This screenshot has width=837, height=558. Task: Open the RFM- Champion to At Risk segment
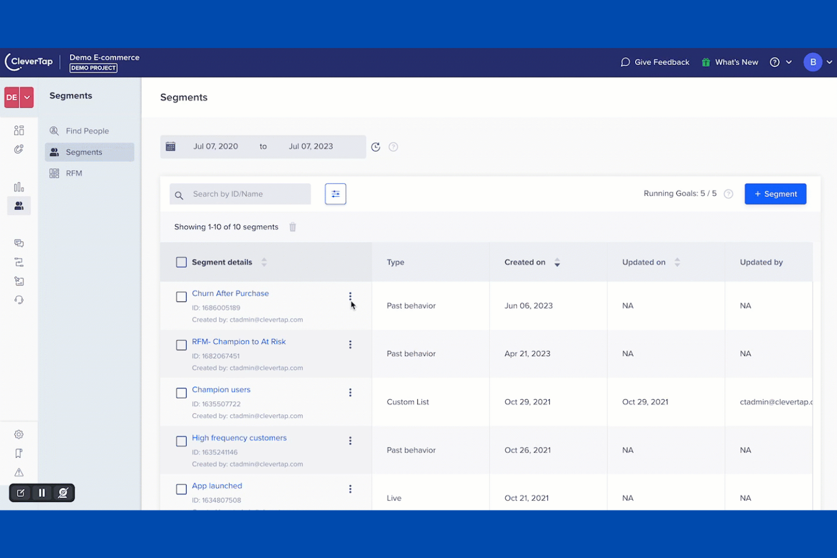coord(239,341)
